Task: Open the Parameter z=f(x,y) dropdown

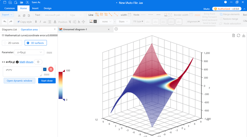Action: [29, 52]
